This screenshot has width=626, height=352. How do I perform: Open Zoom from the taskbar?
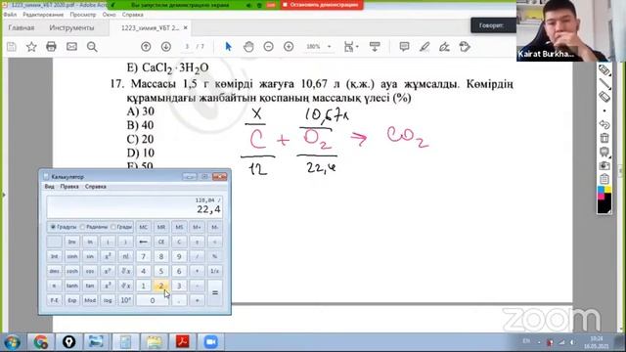pyautogui.click(x=211, y=342)
